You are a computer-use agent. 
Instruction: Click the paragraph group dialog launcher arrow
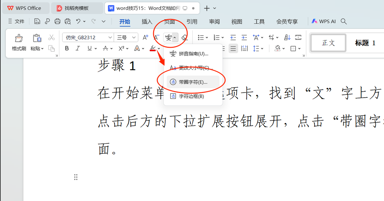coord(303,56)
